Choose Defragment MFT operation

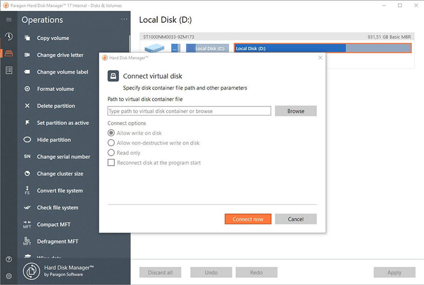[x=58, y=242]
